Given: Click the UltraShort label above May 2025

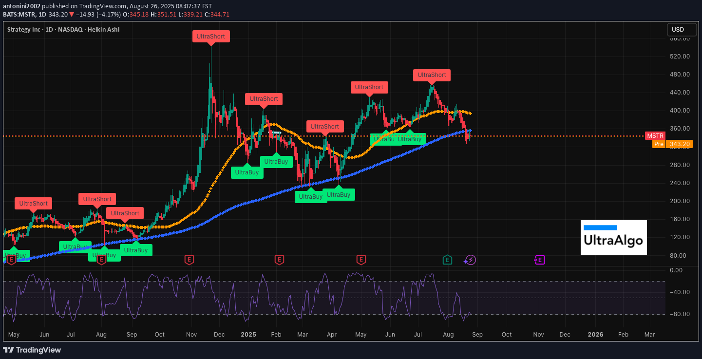Looking at the screenshot, I should pos(369,87).
